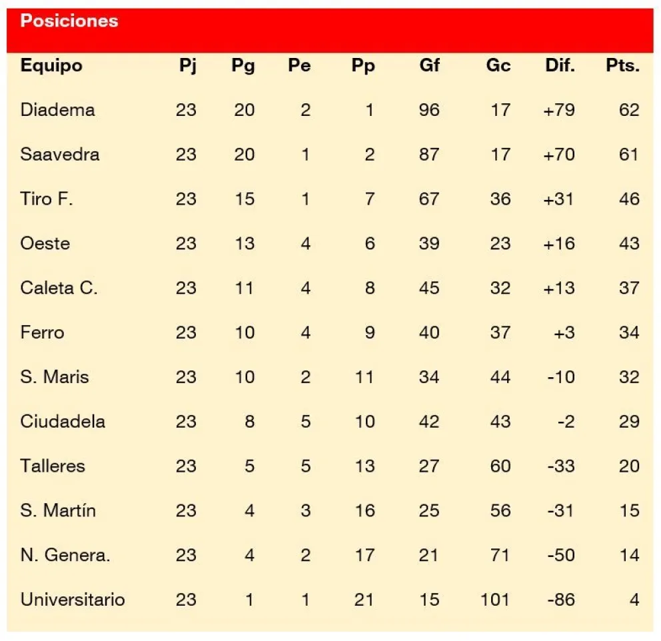Select the Tiro F. team name
This screenshot has height=641, width=661.
tap(47, 199)
